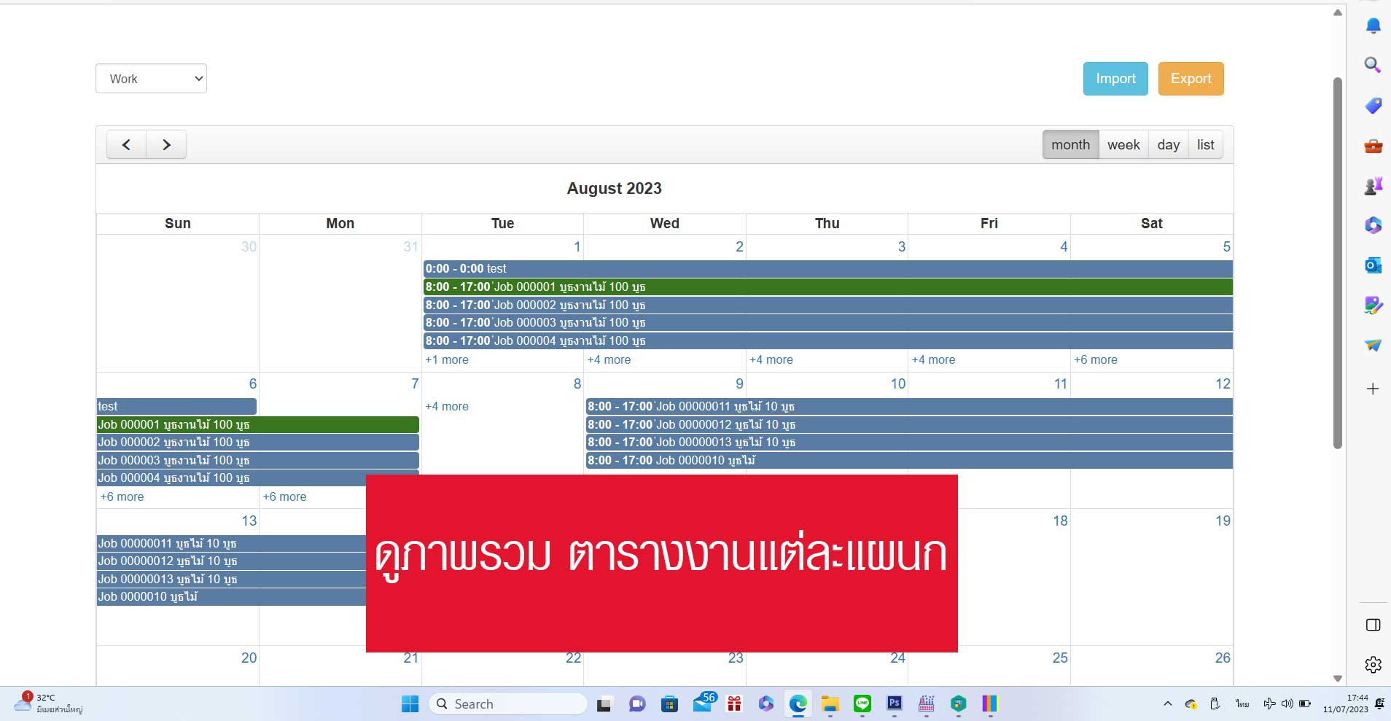
Task: Open Microsoft Store from the taskbar
Action: pyautogui.click(x=669, y=704)
